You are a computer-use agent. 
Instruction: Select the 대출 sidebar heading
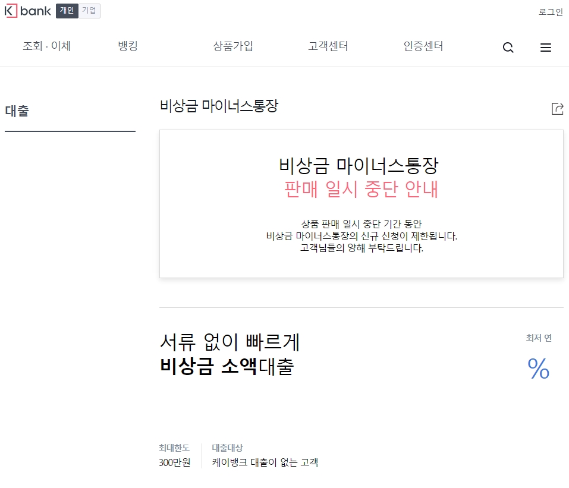[x=17, y=111]
